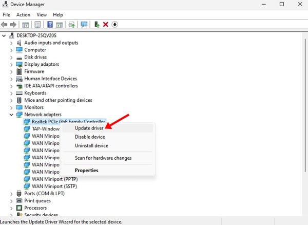Collapse the DESKTOP-25QV20S root node
The height and width of the screenshot is (225, 308).
pyautogui.click(x=4, y=36)
